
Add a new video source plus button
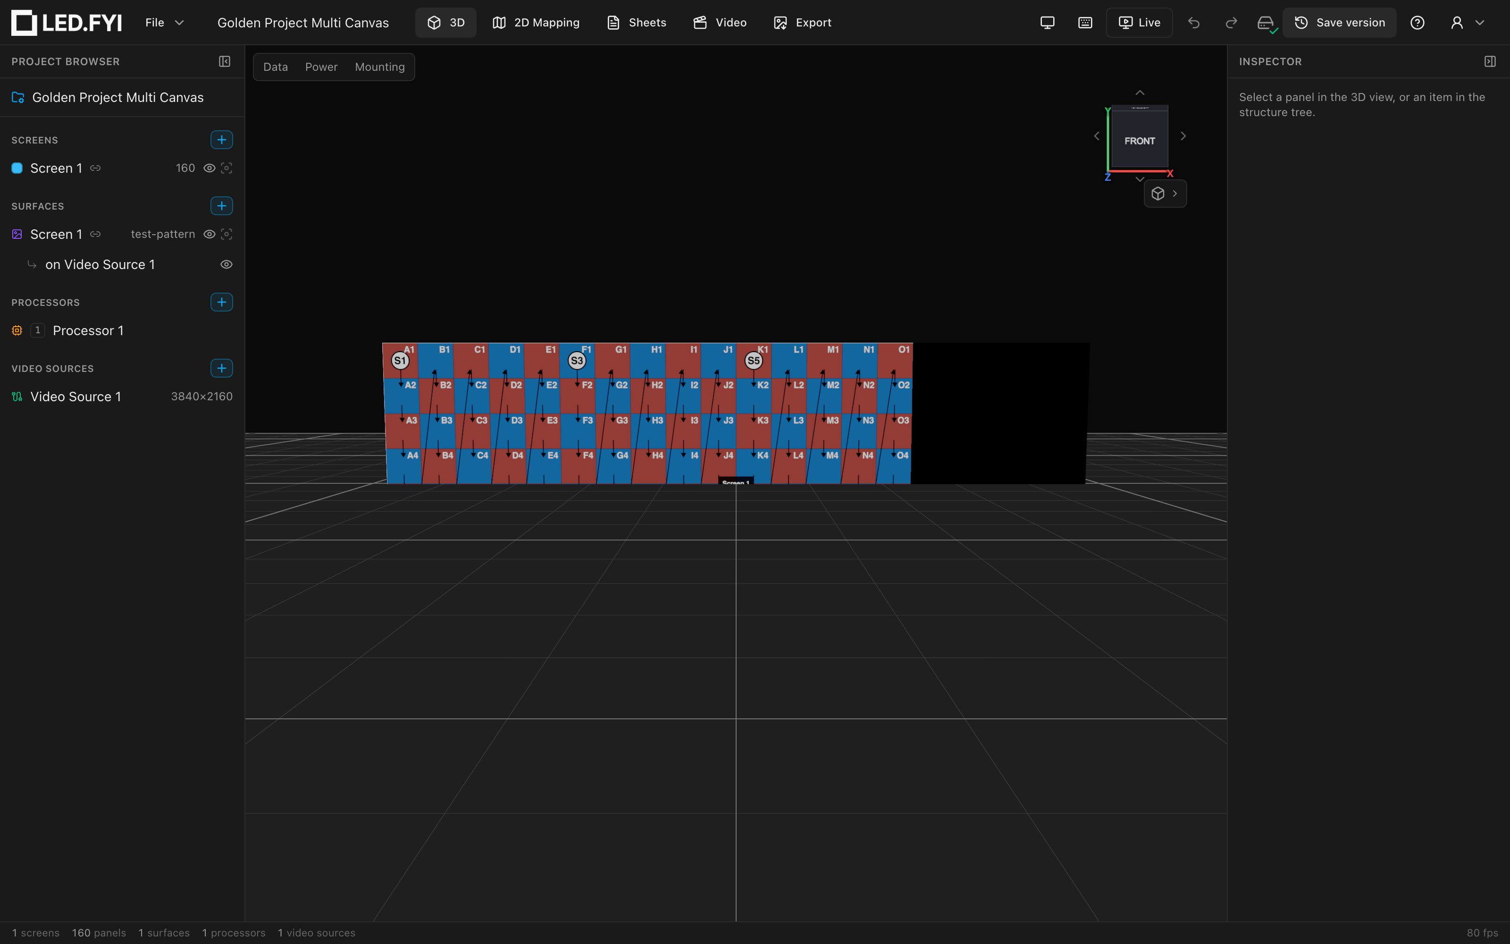point(221,368)
